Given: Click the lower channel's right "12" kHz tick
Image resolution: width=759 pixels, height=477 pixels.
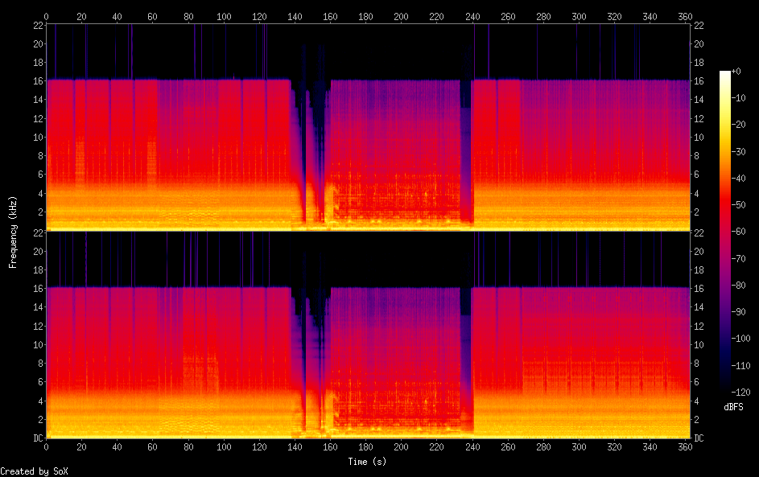Looking at the screenshot, I should [x=699, y=326].
